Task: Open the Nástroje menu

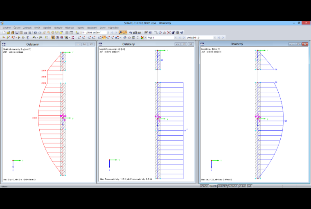Action: (x=70, y=27)
